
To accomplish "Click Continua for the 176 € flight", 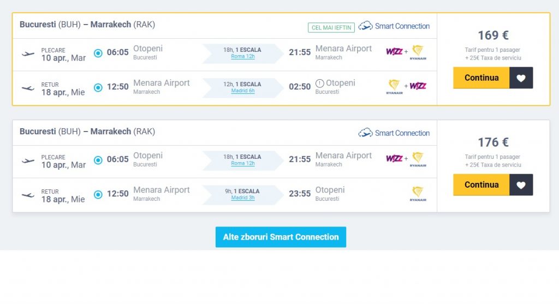I will (x=481, y=184).
